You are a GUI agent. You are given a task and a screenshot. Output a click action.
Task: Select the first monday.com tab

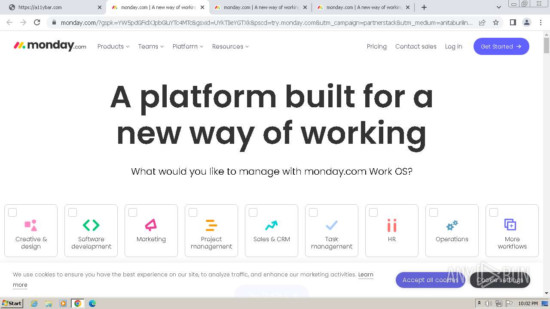pos(157,7)
